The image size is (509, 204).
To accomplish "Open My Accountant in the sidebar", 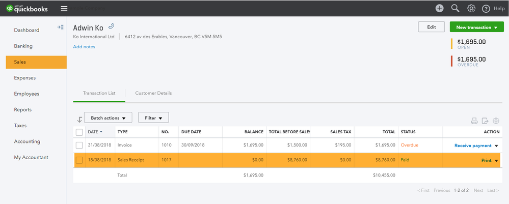I will click(x=31, y=157).
